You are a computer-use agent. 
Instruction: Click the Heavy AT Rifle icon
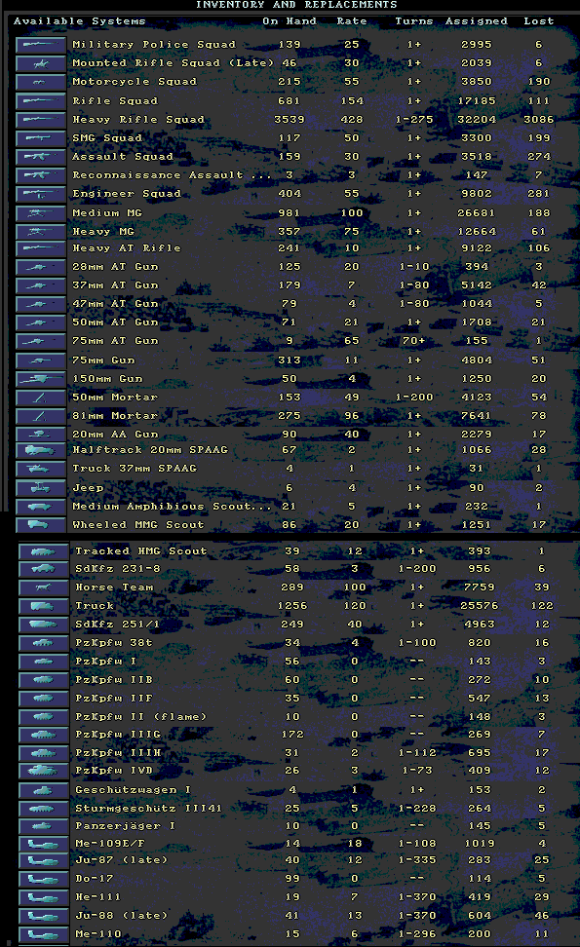[x=41, y=248]
